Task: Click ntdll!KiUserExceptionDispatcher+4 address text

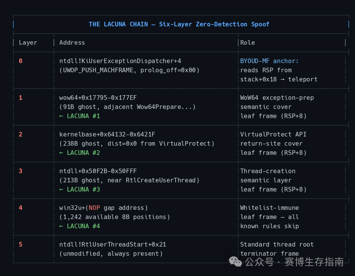Action: pyautogui.click(x=120, y=61)
